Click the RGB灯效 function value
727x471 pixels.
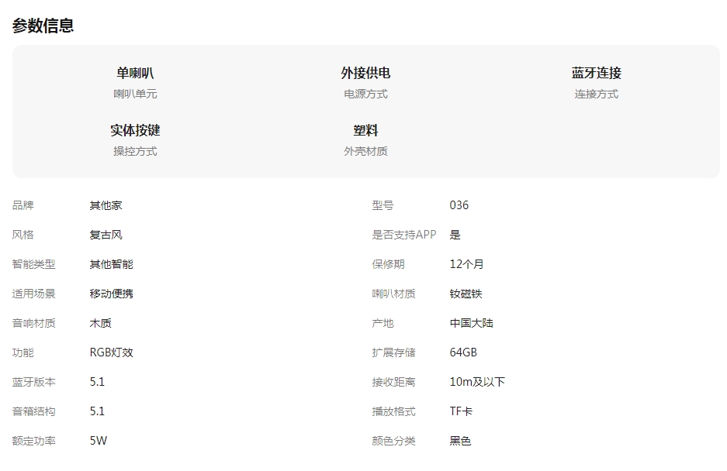111,352
